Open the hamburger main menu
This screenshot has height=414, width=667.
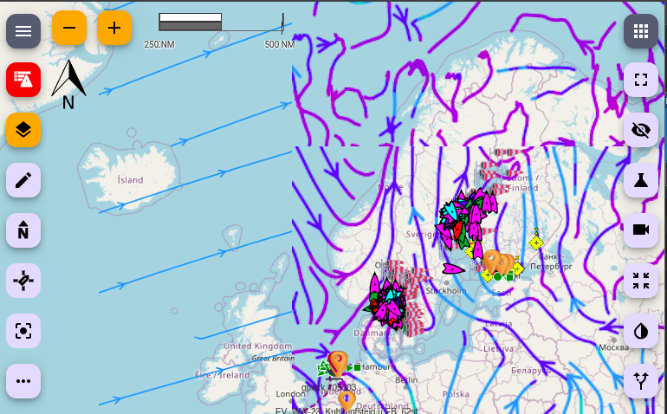point(23,31)
